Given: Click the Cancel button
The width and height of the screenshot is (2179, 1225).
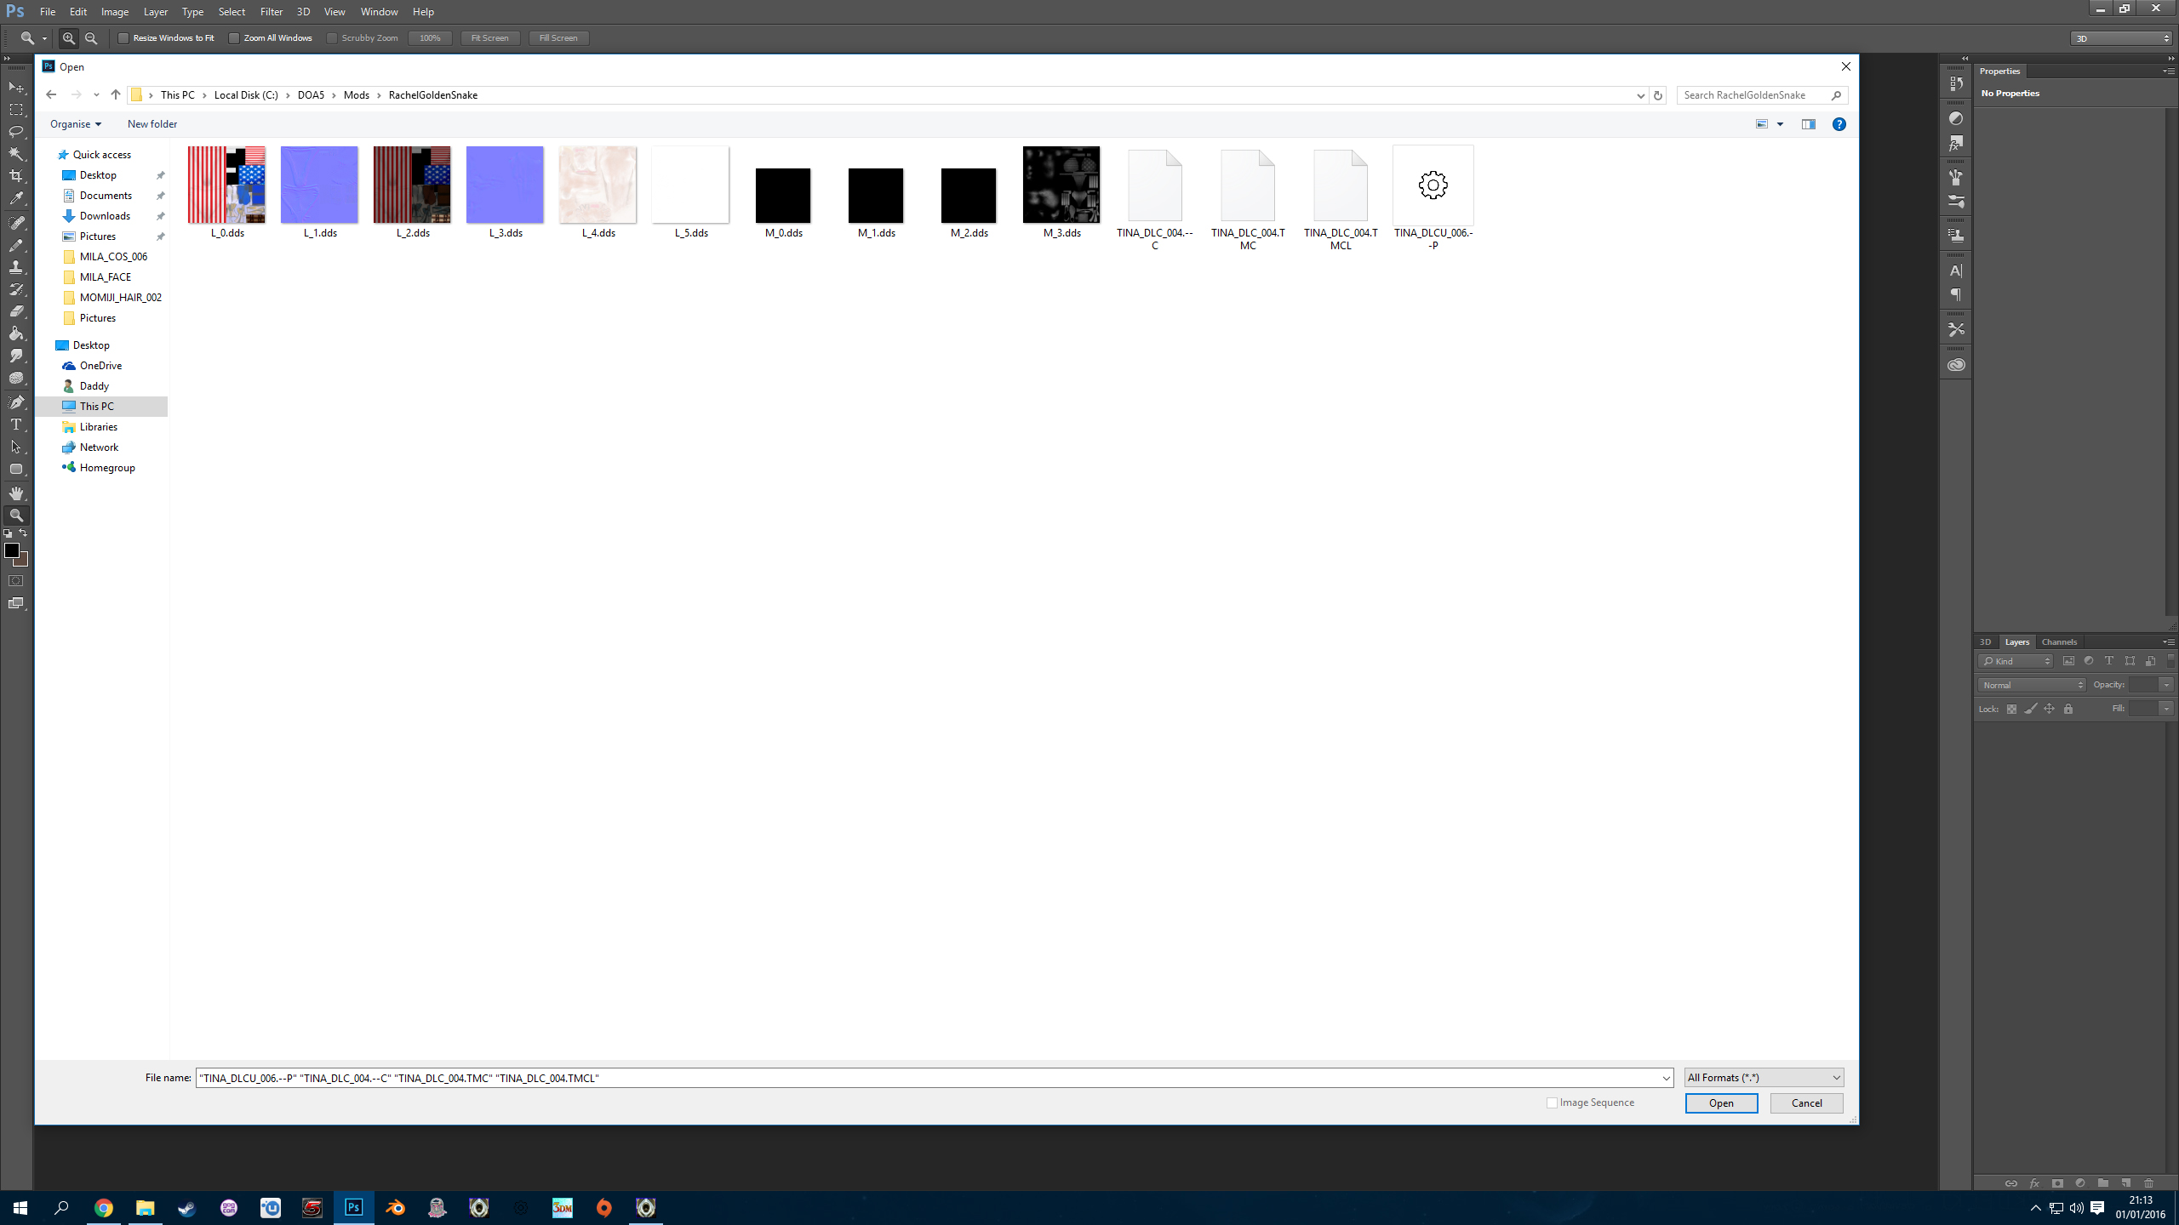Looking at the screenshot, I should coord(1806,1103).
